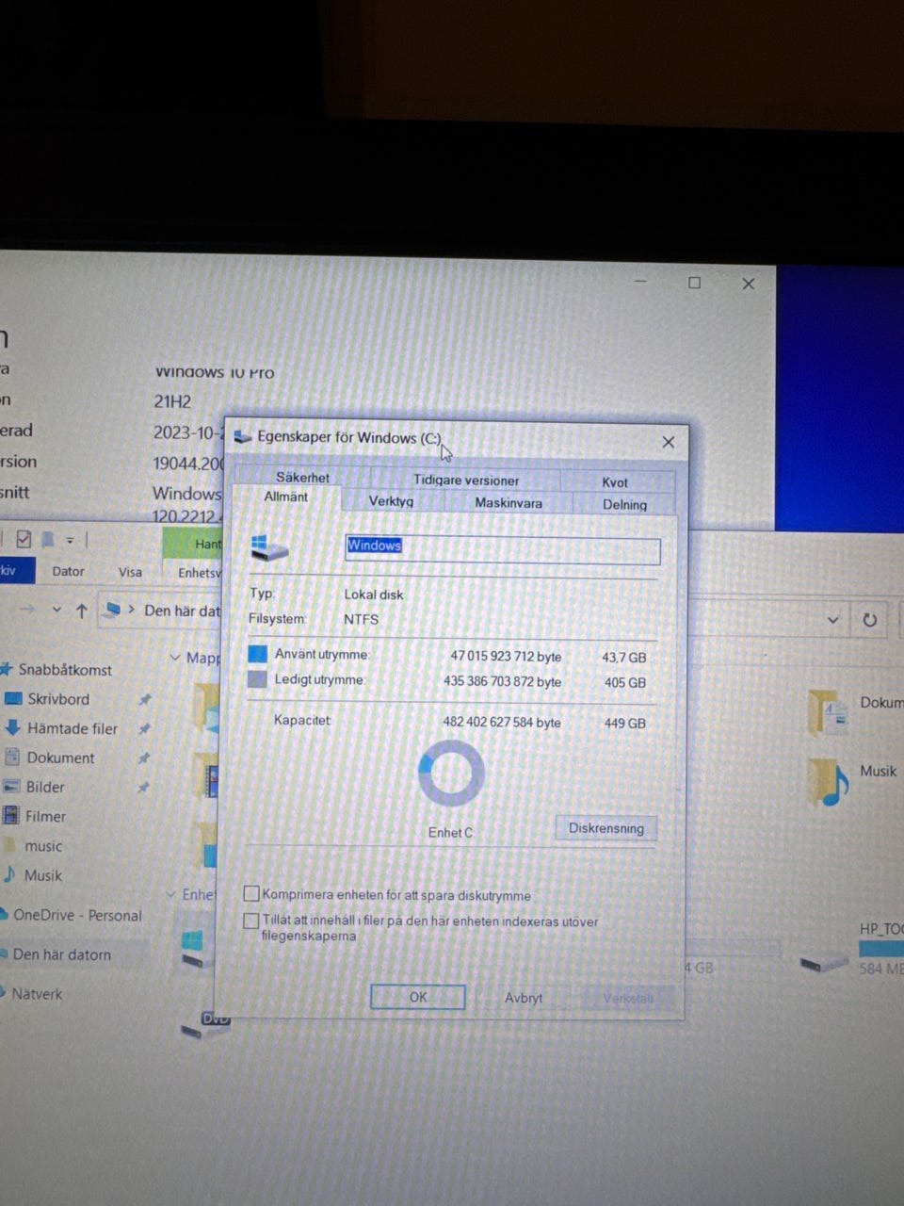
Task: Refresh the Explorer folder view
Action: tap(869, 620)
